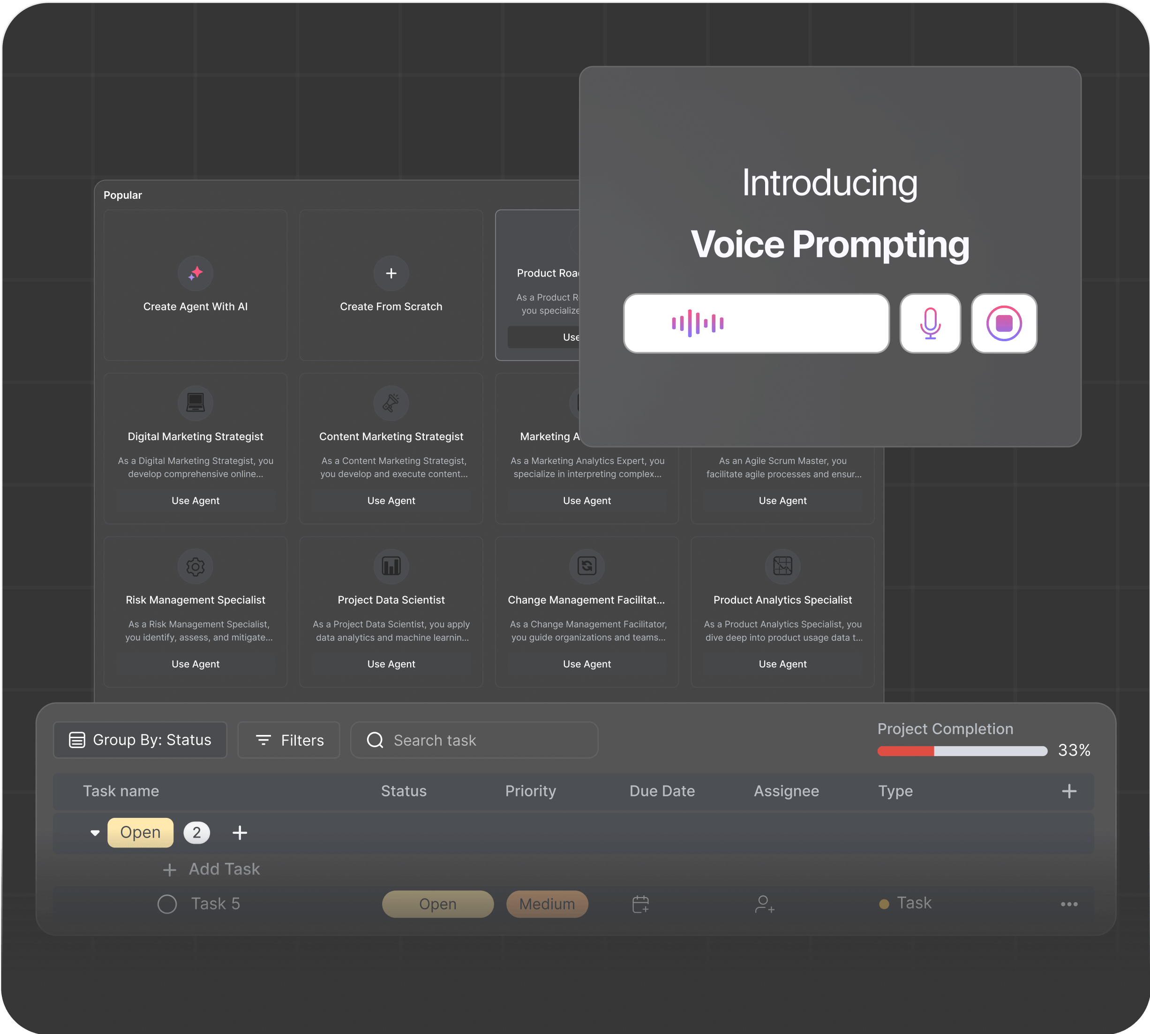This screenshot has height=1034, width=1150.
Task: Change Task 5's Medium priority pill
Action: [547, 904]
